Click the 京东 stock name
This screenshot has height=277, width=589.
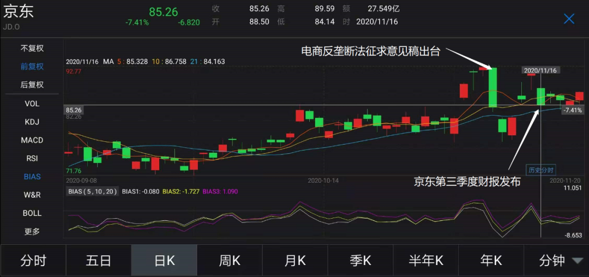click(19, 11)
